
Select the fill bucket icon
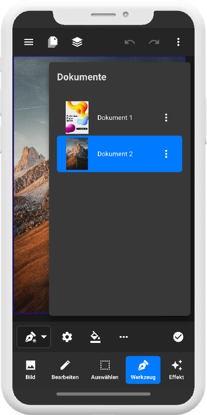pos(95,337)
